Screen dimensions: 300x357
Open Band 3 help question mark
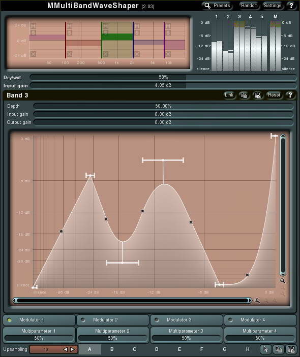click(x=290, y=95)
